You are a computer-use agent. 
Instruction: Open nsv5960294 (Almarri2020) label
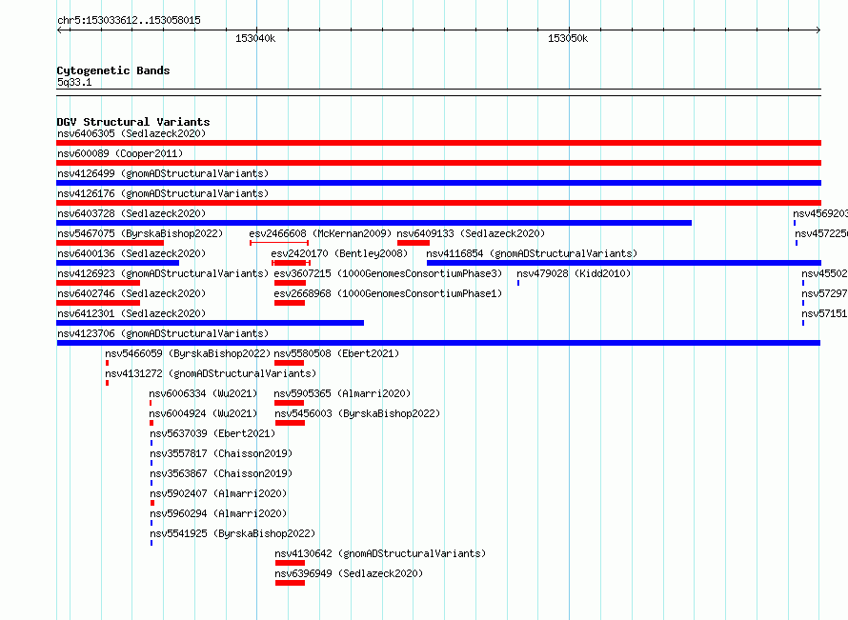218,513
